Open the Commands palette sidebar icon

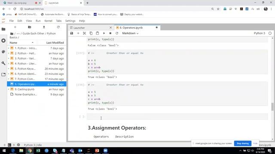pos(3,52)
